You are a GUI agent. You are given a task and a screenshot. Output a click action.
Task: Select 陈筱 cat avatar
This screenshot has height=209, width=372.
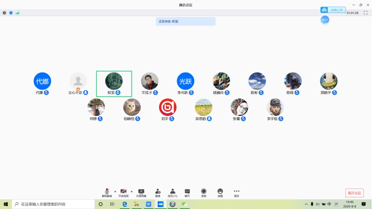[x=293, y=81]
